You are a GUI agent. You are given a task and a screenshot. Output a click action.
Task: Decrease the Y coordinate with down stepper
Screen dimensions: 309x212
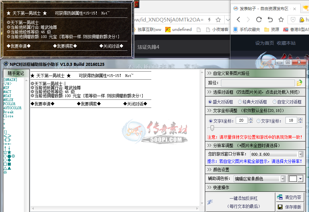click(x=300, y=122)
